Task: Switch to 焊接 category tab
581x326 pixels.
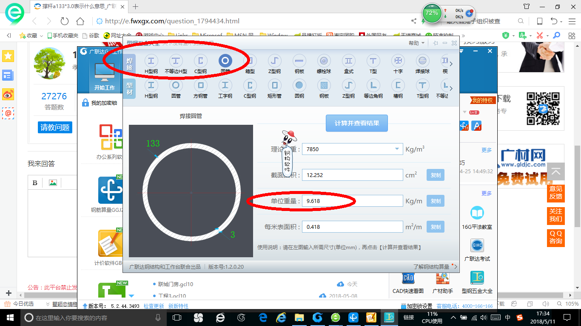Action: click(130, 64)
